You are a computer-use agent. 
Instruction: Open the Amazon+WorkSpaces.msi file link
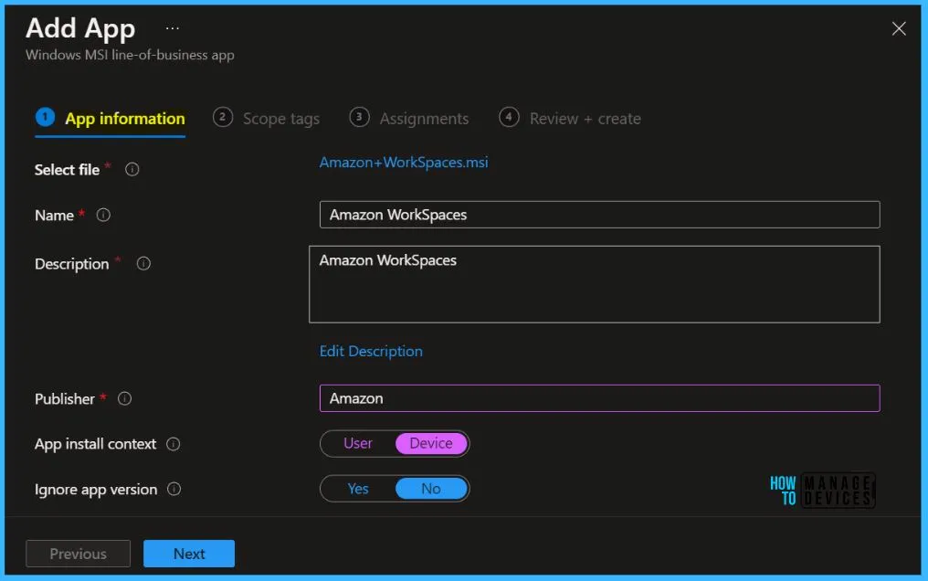tap(404, 162)
